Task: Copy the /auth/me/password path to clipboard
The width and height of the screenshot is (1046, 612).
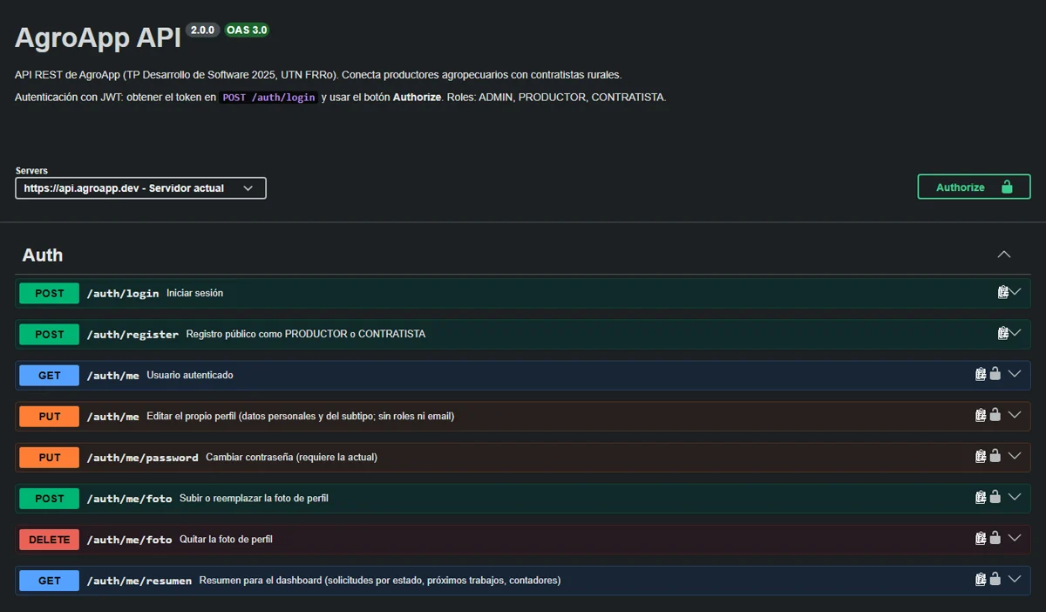Action: (x=981, y=457)
